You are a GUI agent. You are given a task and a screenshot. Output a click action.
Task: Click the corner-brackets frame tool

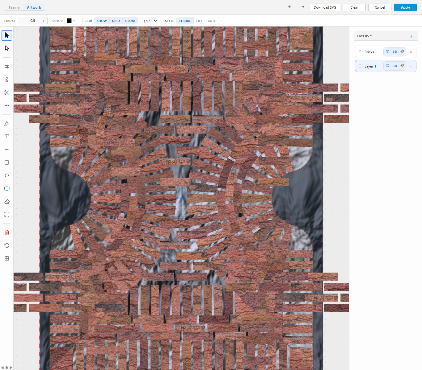(x=7, y=214)
